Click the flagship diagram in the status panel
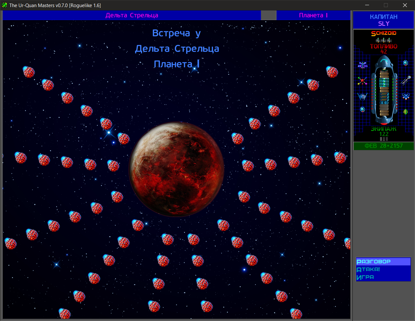 tap(384, 90)
